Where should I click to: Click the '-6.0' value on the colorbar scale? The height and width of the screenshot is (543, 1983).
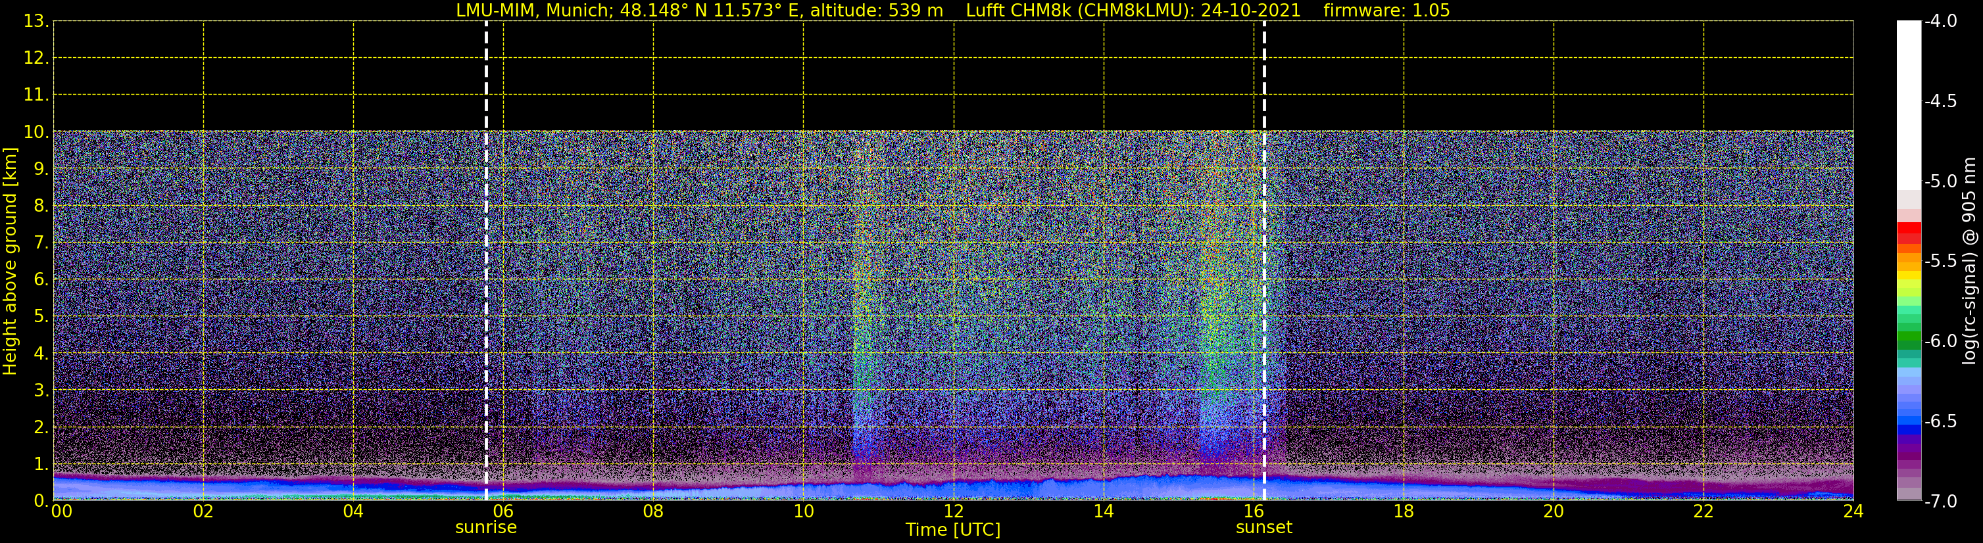pyautogui.click(x=1940, y=341)
